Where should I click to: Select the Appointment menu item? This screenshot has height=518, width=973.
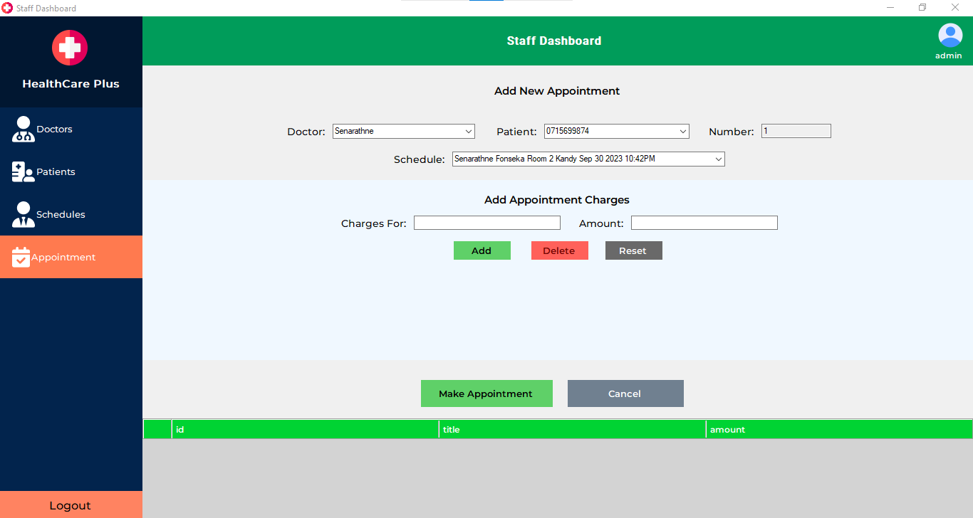[x=71, y=257]
